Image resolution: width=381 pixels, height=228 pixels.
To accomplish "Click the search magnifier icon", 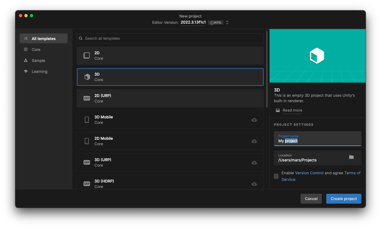I will (81, 38).
